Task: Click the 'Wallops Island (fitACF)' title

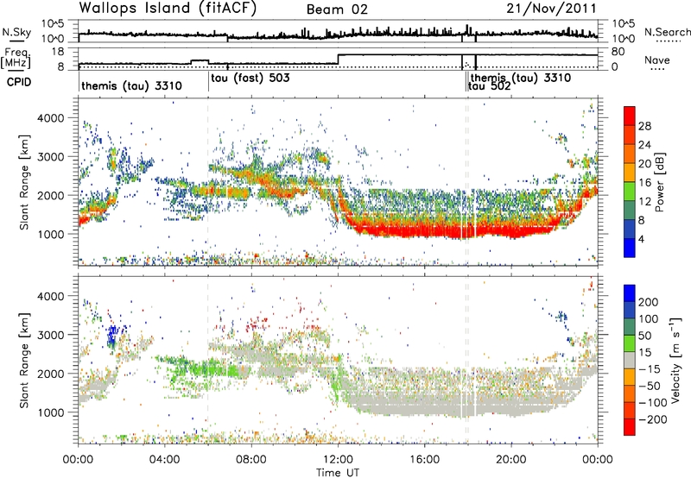Action: (x=168, y=8)
